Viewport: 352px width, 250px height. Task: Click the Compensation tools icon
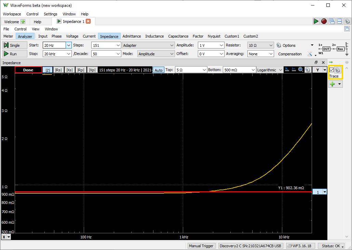310,54
